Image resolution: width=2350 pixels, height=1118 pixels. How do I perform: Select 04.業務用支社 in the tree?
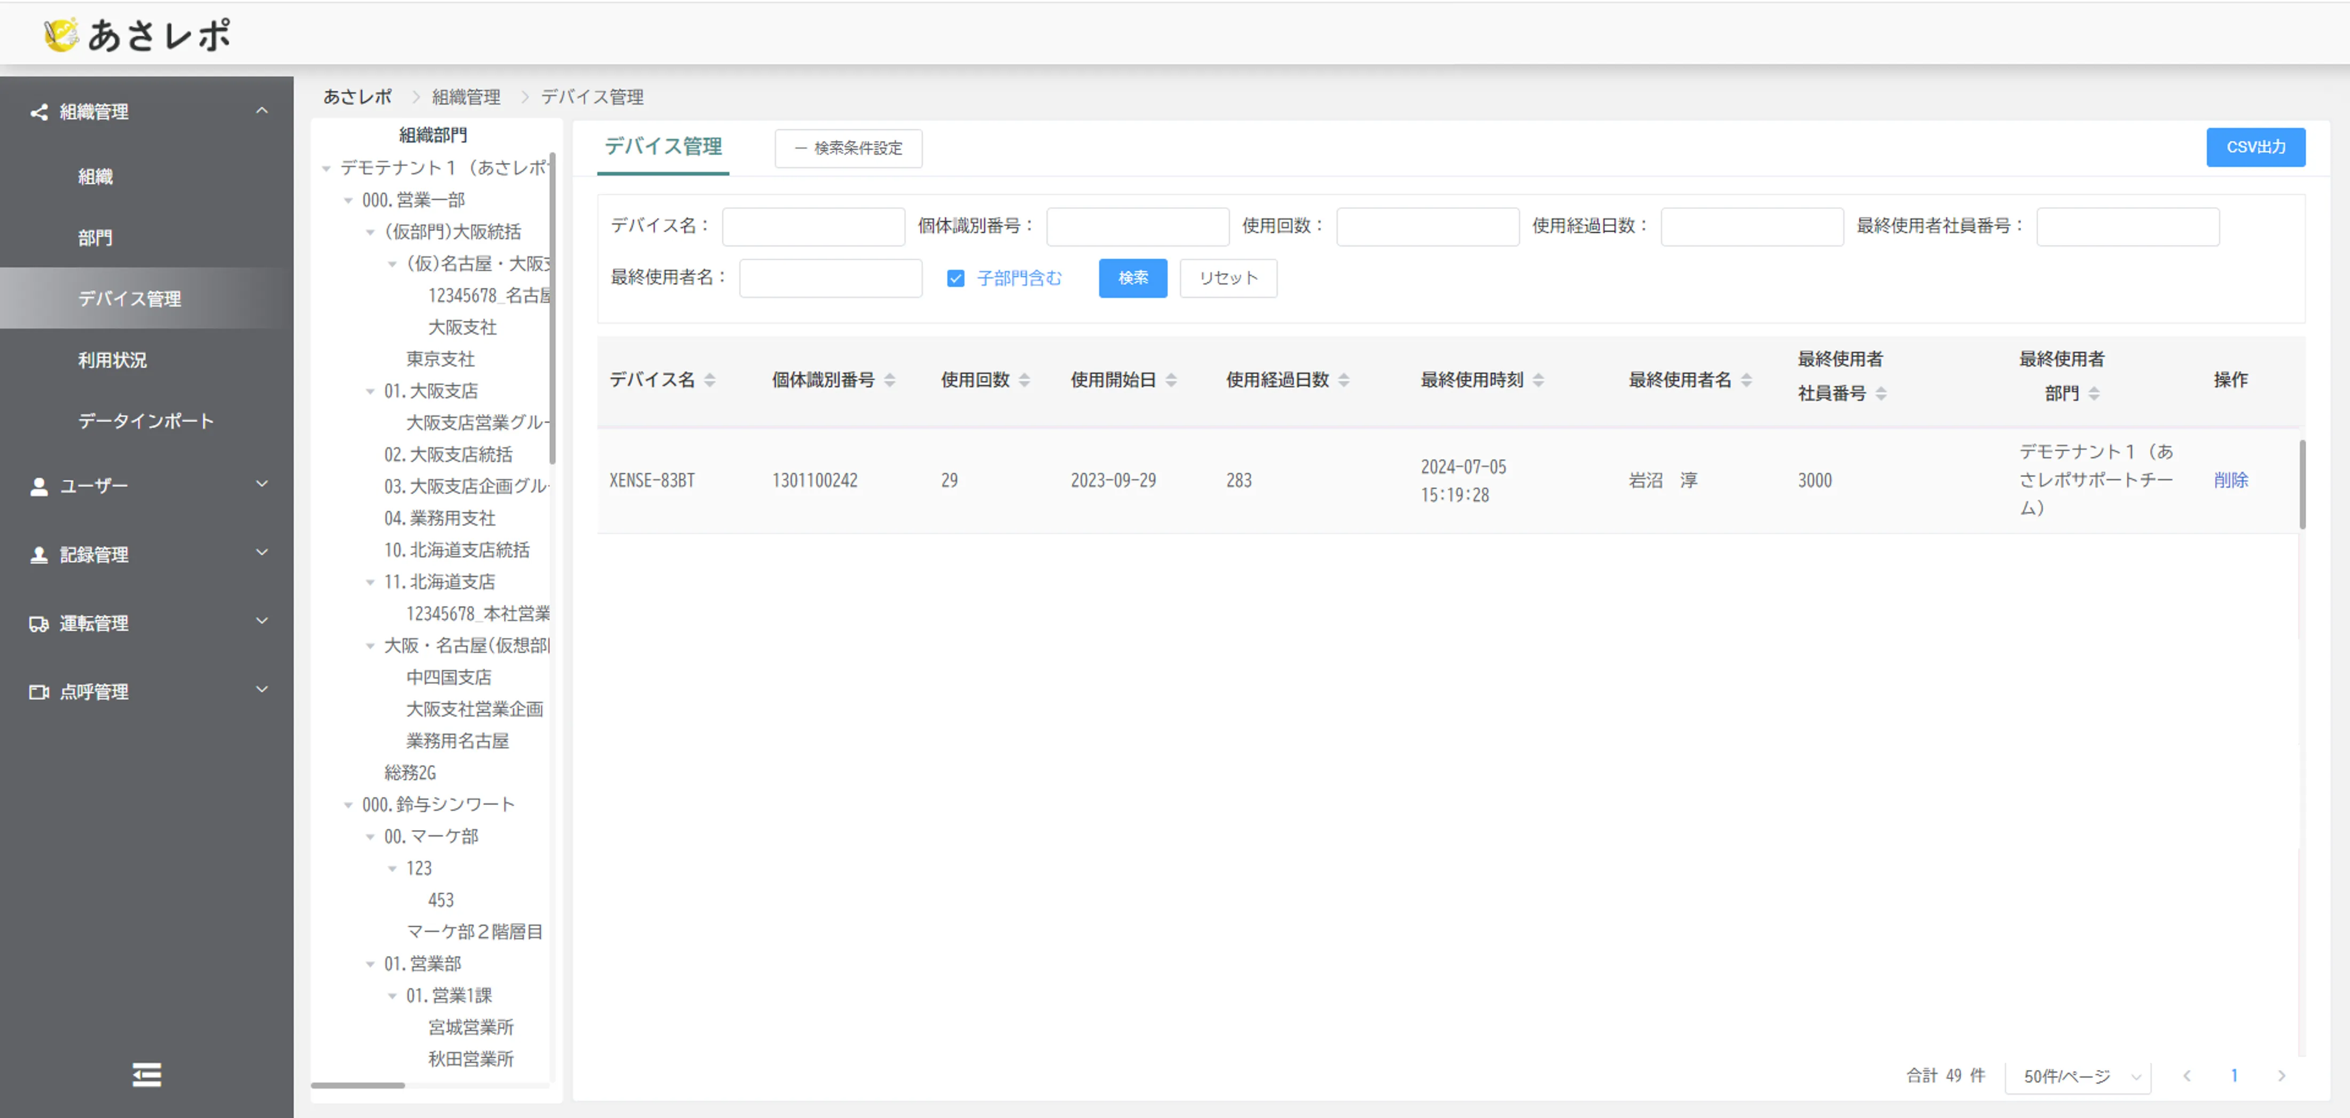point(440,518)
